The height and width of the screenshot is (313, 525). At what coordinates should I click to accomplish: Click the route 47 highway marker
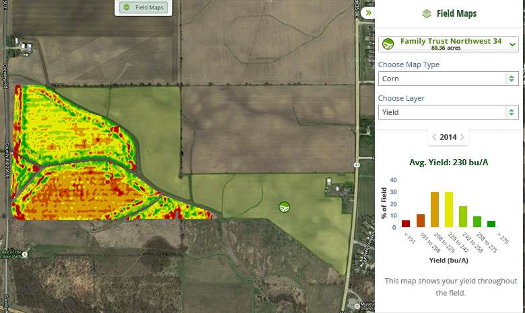(x=357, y=165)
